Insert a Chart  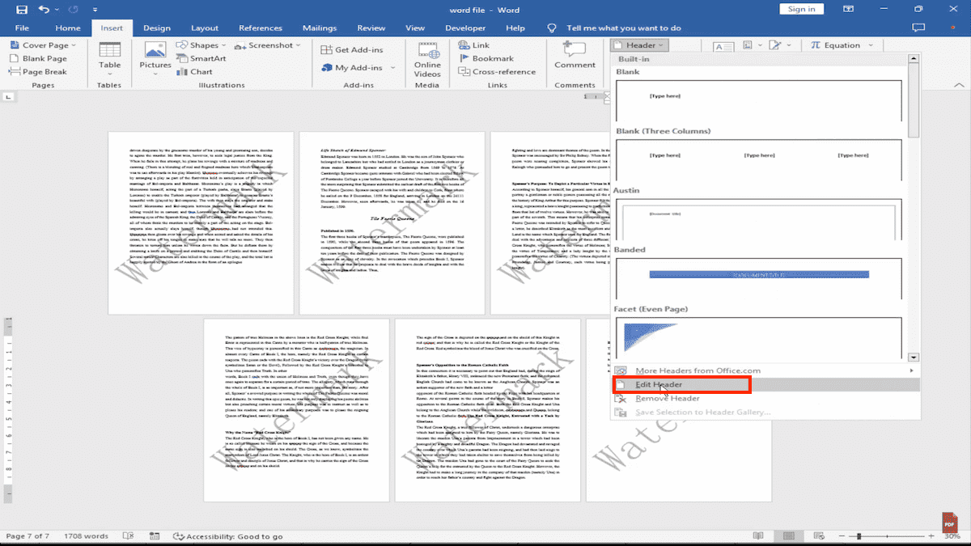196,71
